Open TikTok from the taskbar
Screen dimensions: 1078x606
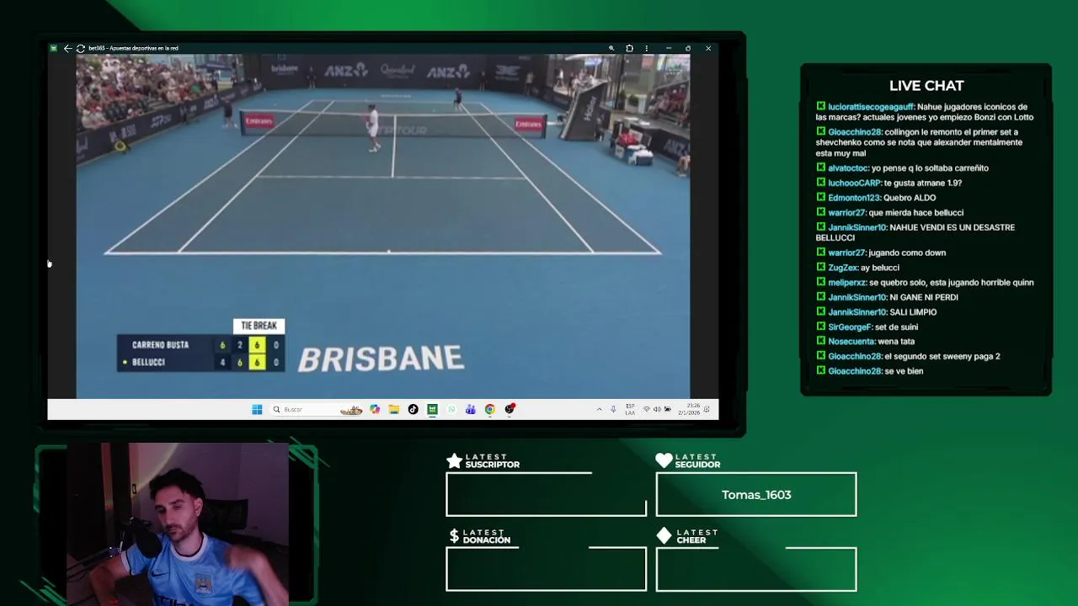coord(413,409)
